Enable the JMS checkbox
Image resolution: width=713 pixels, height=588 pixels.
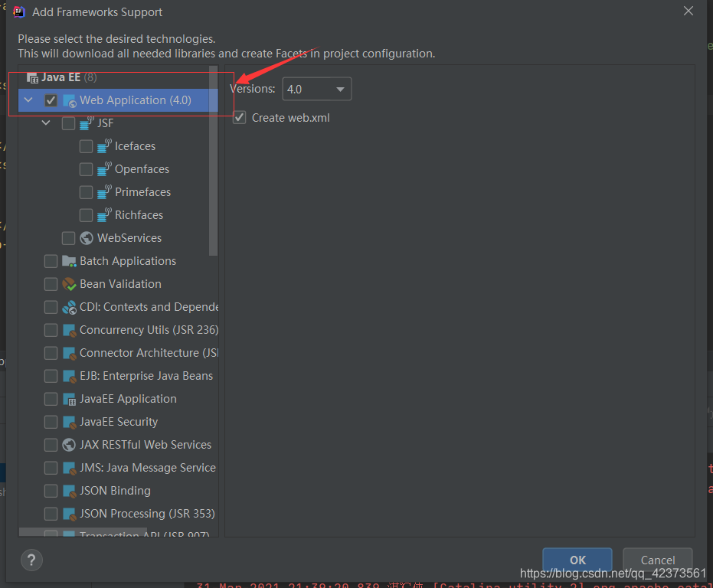(51, 468)
